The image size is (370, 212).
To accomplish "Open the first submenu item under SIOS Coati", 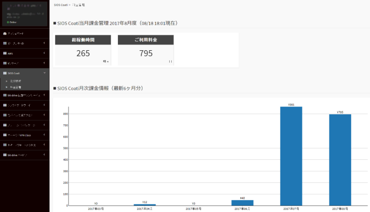I will pyautogui.click(x=25, y=81).
